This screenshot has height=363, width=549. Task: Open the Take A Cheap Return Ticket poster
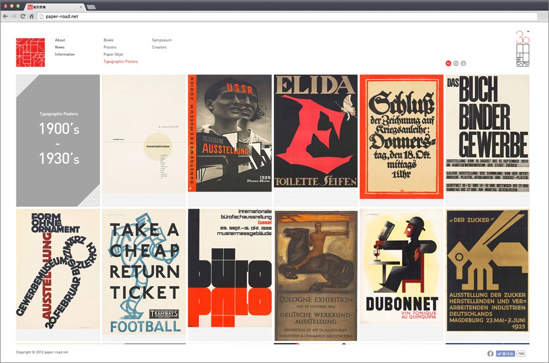(144, 271)
